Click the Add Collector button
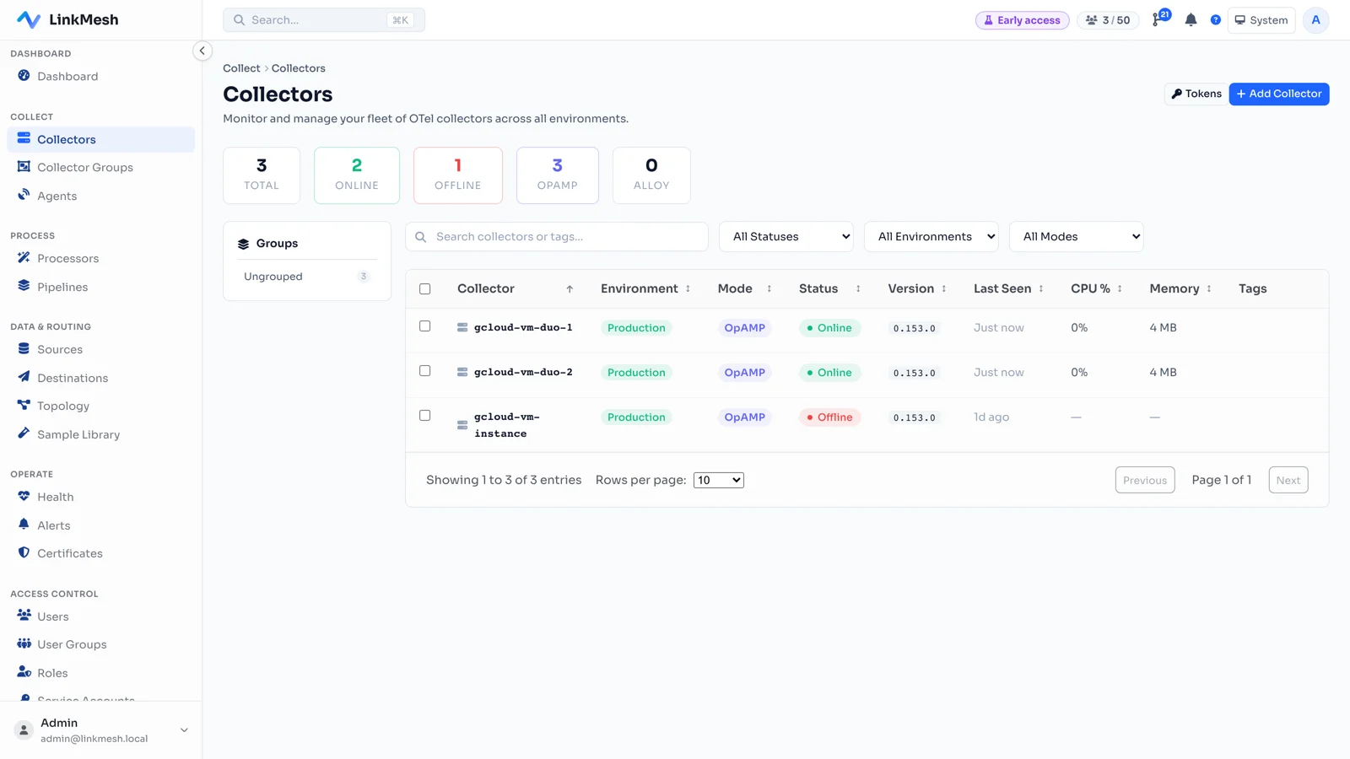 (1279, 94)
